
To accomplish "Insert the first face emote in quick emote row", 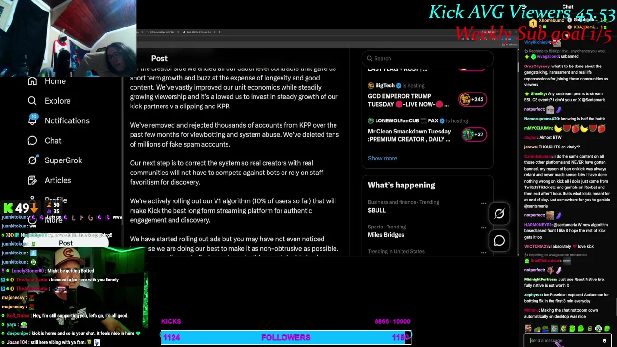I will point(528,329).
